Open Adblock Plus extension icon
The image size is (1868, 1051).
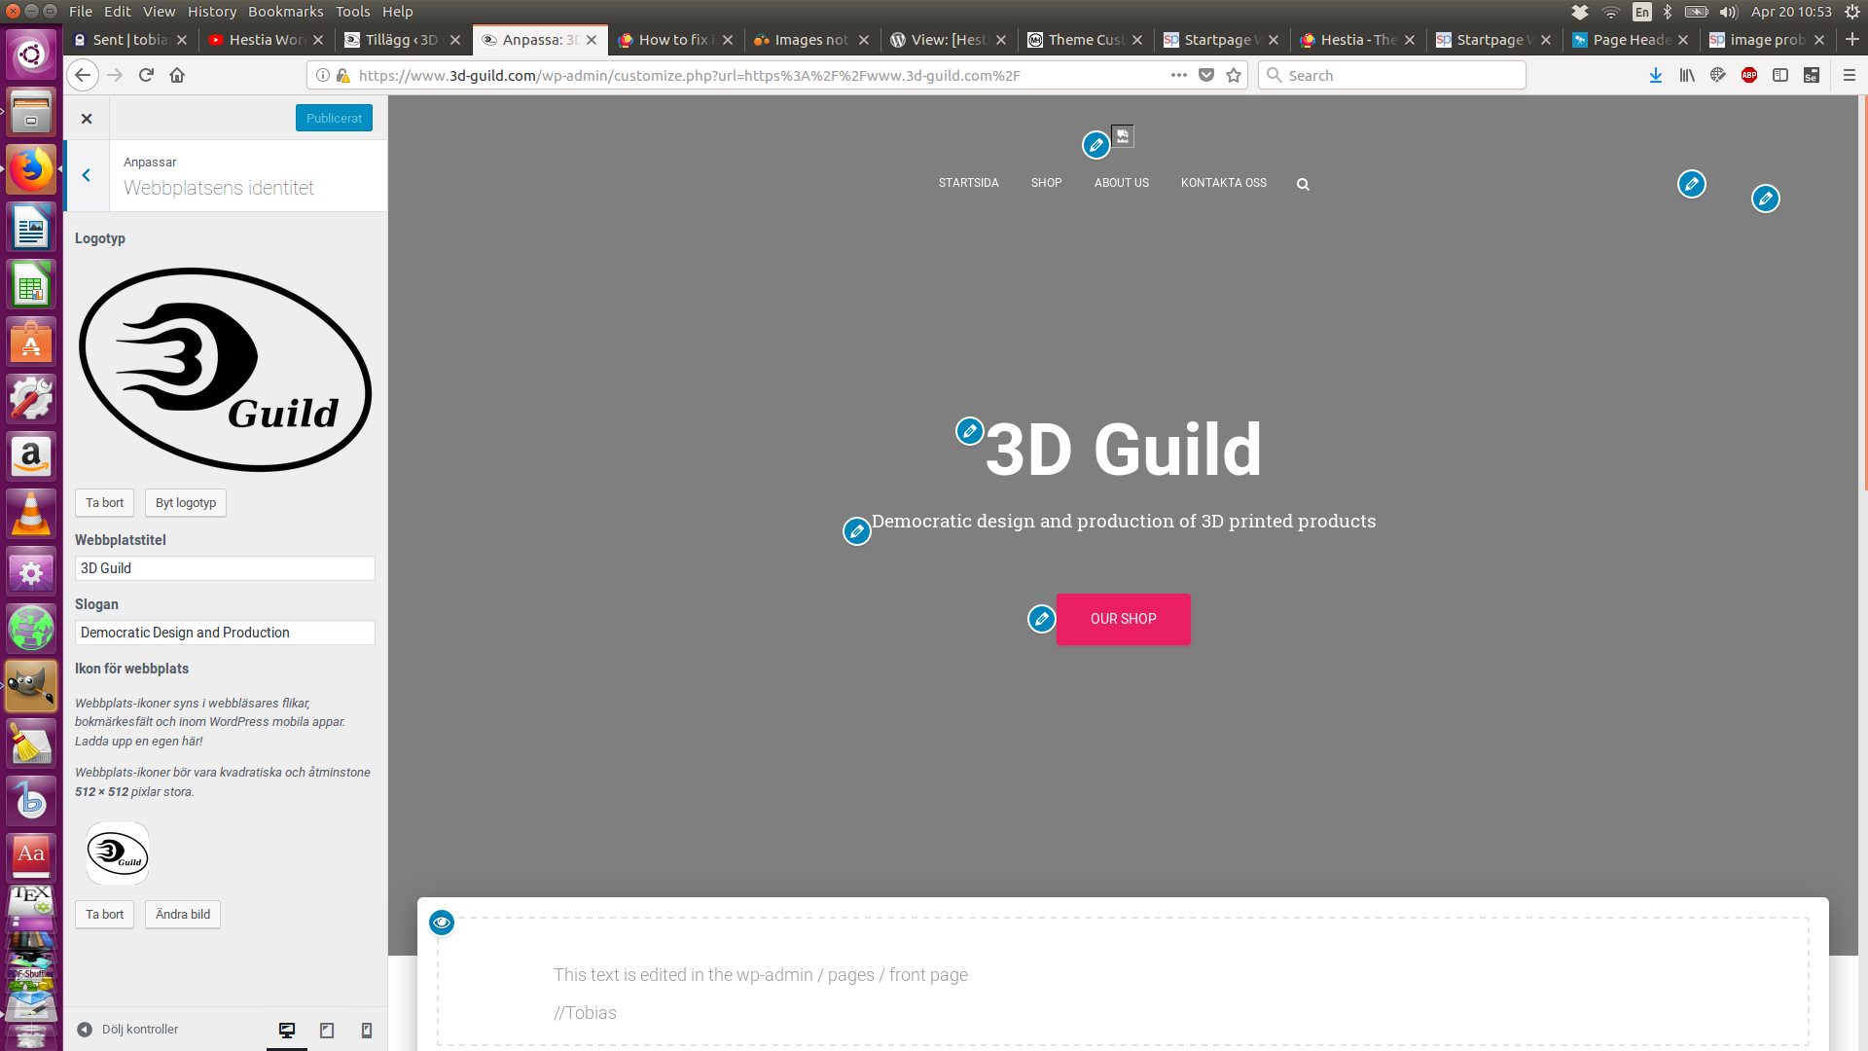click(1749, 75)
